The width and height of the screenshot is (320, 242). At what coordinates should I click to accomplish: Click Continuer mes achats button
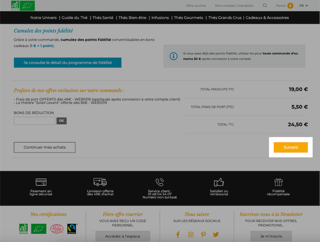(x=45, y=147)
